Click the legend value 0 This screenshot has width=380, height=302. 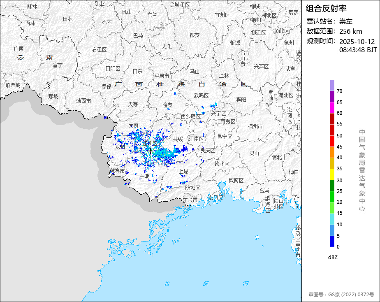[x=338, y=247]
